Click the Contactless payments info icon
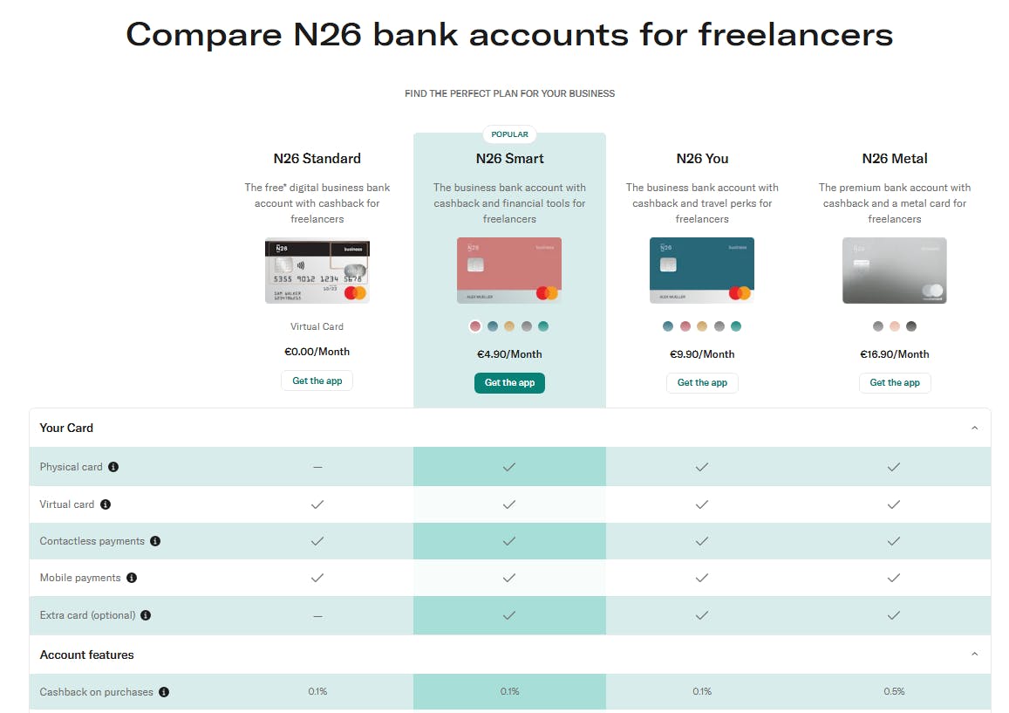Image resolution: width=1009 pixels, height=713 pixels. pos(155,541)
